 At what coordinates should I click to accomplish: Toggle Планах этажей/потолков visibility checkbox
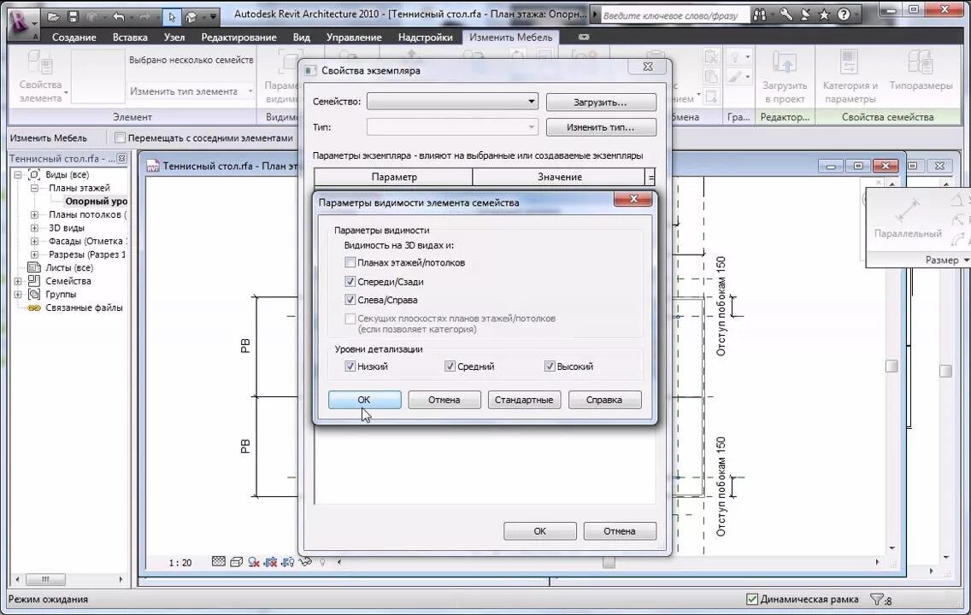pos(350,262)
